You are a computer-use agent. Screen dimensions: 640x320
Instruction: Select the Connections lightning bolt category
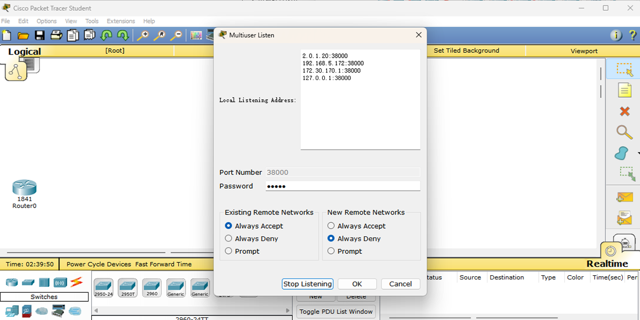[76, 282]
